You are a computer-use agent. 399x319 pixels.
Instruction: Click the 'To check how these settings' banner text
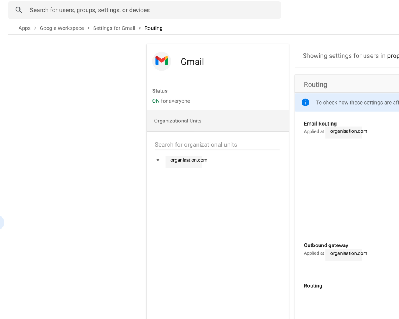tap(357, 102)
